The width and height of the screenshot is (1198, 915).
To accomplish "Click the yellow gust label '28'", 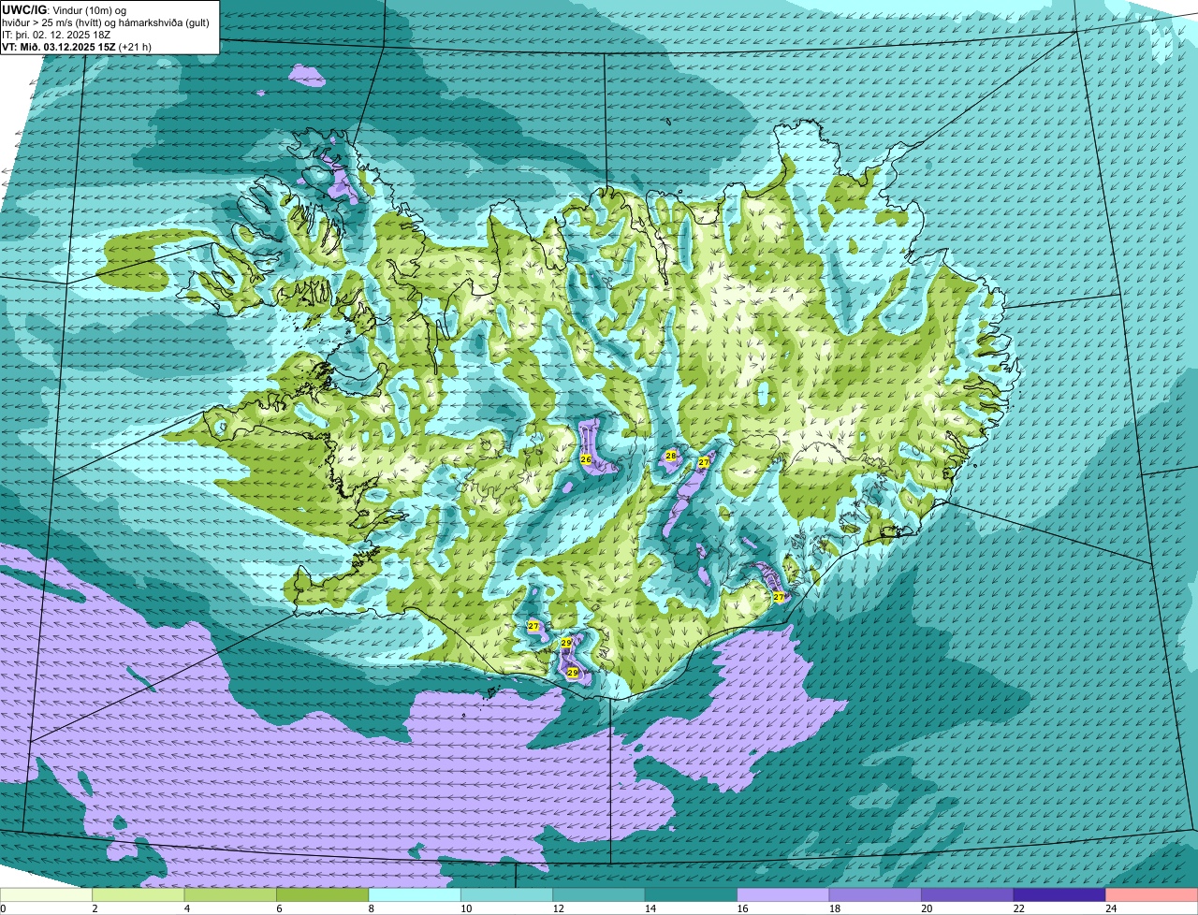I will (670, 456).
